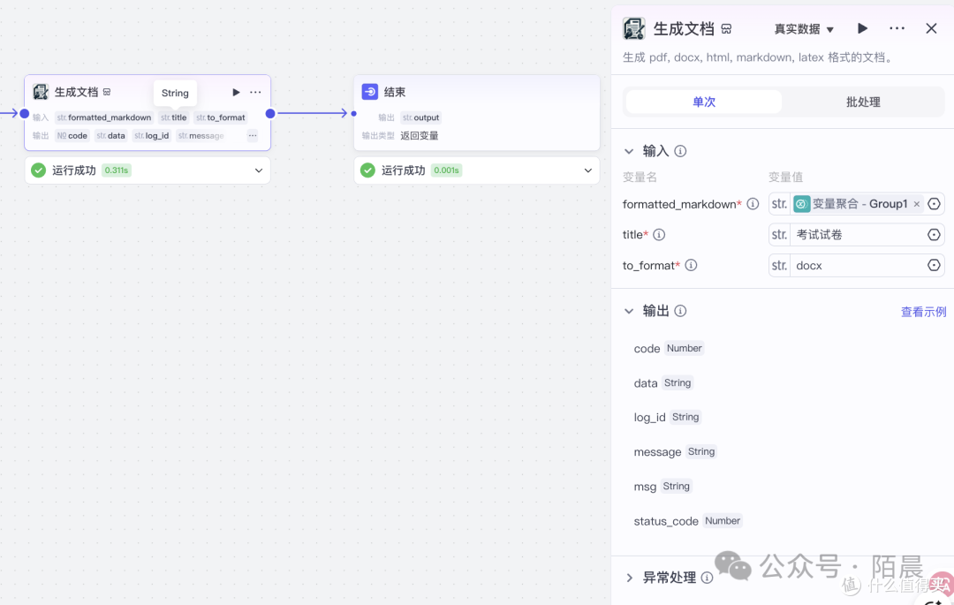Run the 生成文档 node from the panel header
Viewport: 954px width, 605px height.
(862, 28)
